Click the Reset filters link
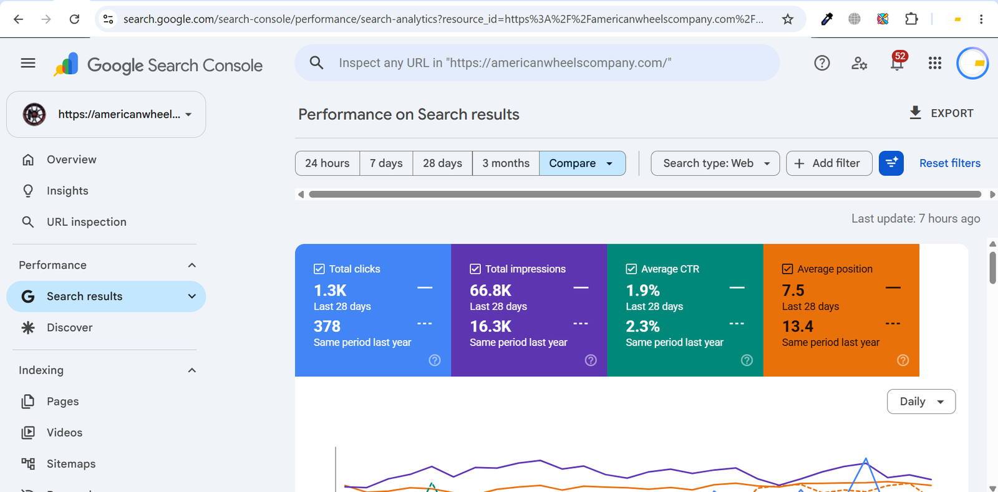This screenshot has height=492, width=998. [x=950, y=163]
